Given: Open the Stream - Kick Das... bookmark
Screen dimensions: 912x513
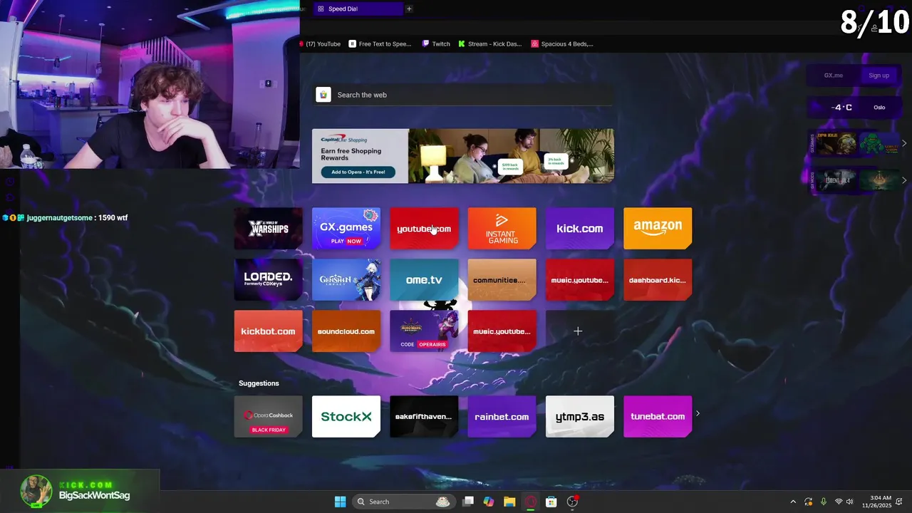Looking at the screenshot, I should pyautogui.click(x=490, y=44).
